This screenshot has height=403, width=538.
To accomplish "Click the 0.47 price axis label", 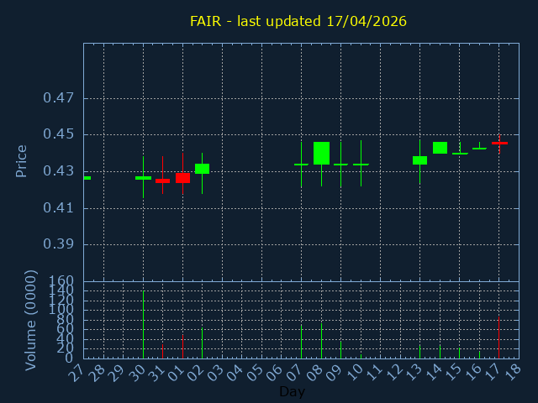I will (x=58, y=98).
